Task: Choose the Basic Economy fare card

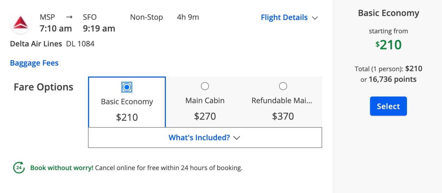Action: (126, 102)
